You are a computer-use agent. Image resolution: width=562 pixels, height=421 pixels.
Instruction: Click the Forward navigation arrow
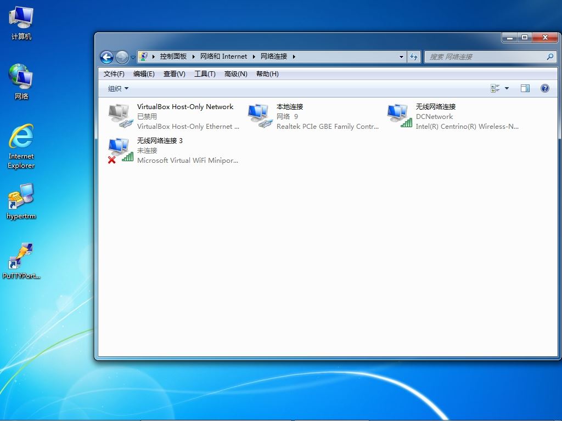point(122,57)
